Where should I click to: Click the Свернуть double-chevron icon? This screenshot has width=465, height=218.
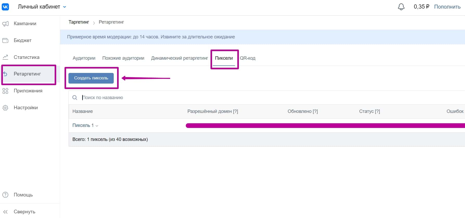pos(5,212)
